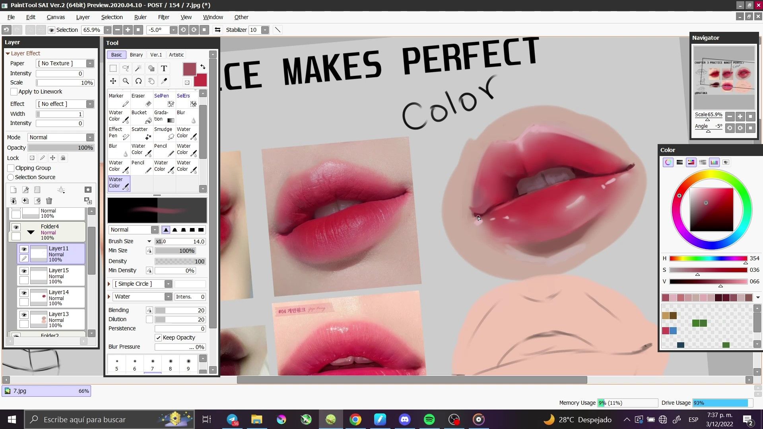Hide Folder4 using its eye icon
Image resolution: width=763 pixels, height=429 pixels.
coord(16,227)
